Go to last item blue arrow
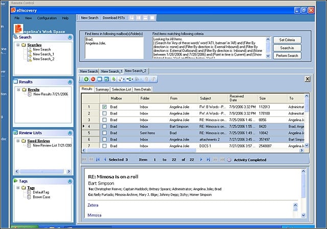Viewport: 327px width, 229px height. tap(208, 160)
